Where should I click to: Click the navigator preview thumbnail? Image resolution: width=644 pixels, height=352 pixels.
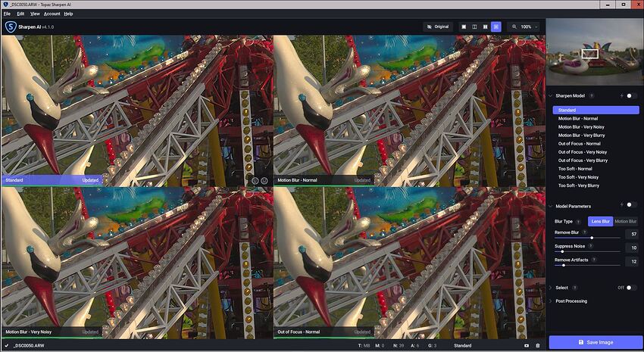[595, 52]
